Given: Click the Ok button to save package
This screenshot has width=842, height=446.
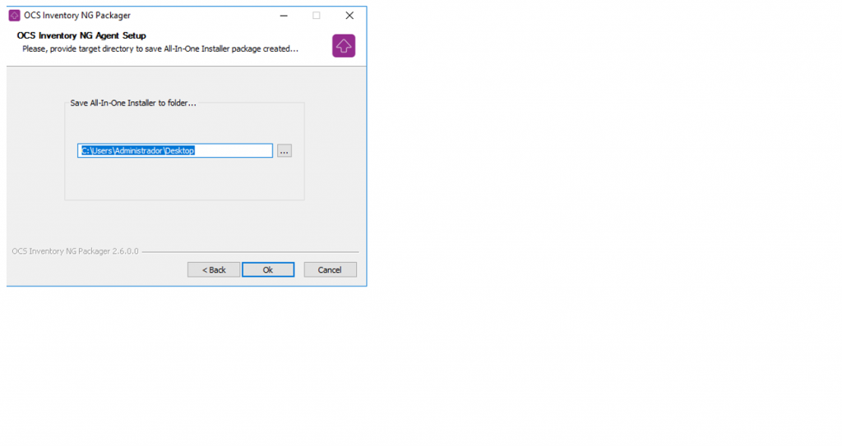Looking at the screenshot, I should pos(268,269).
